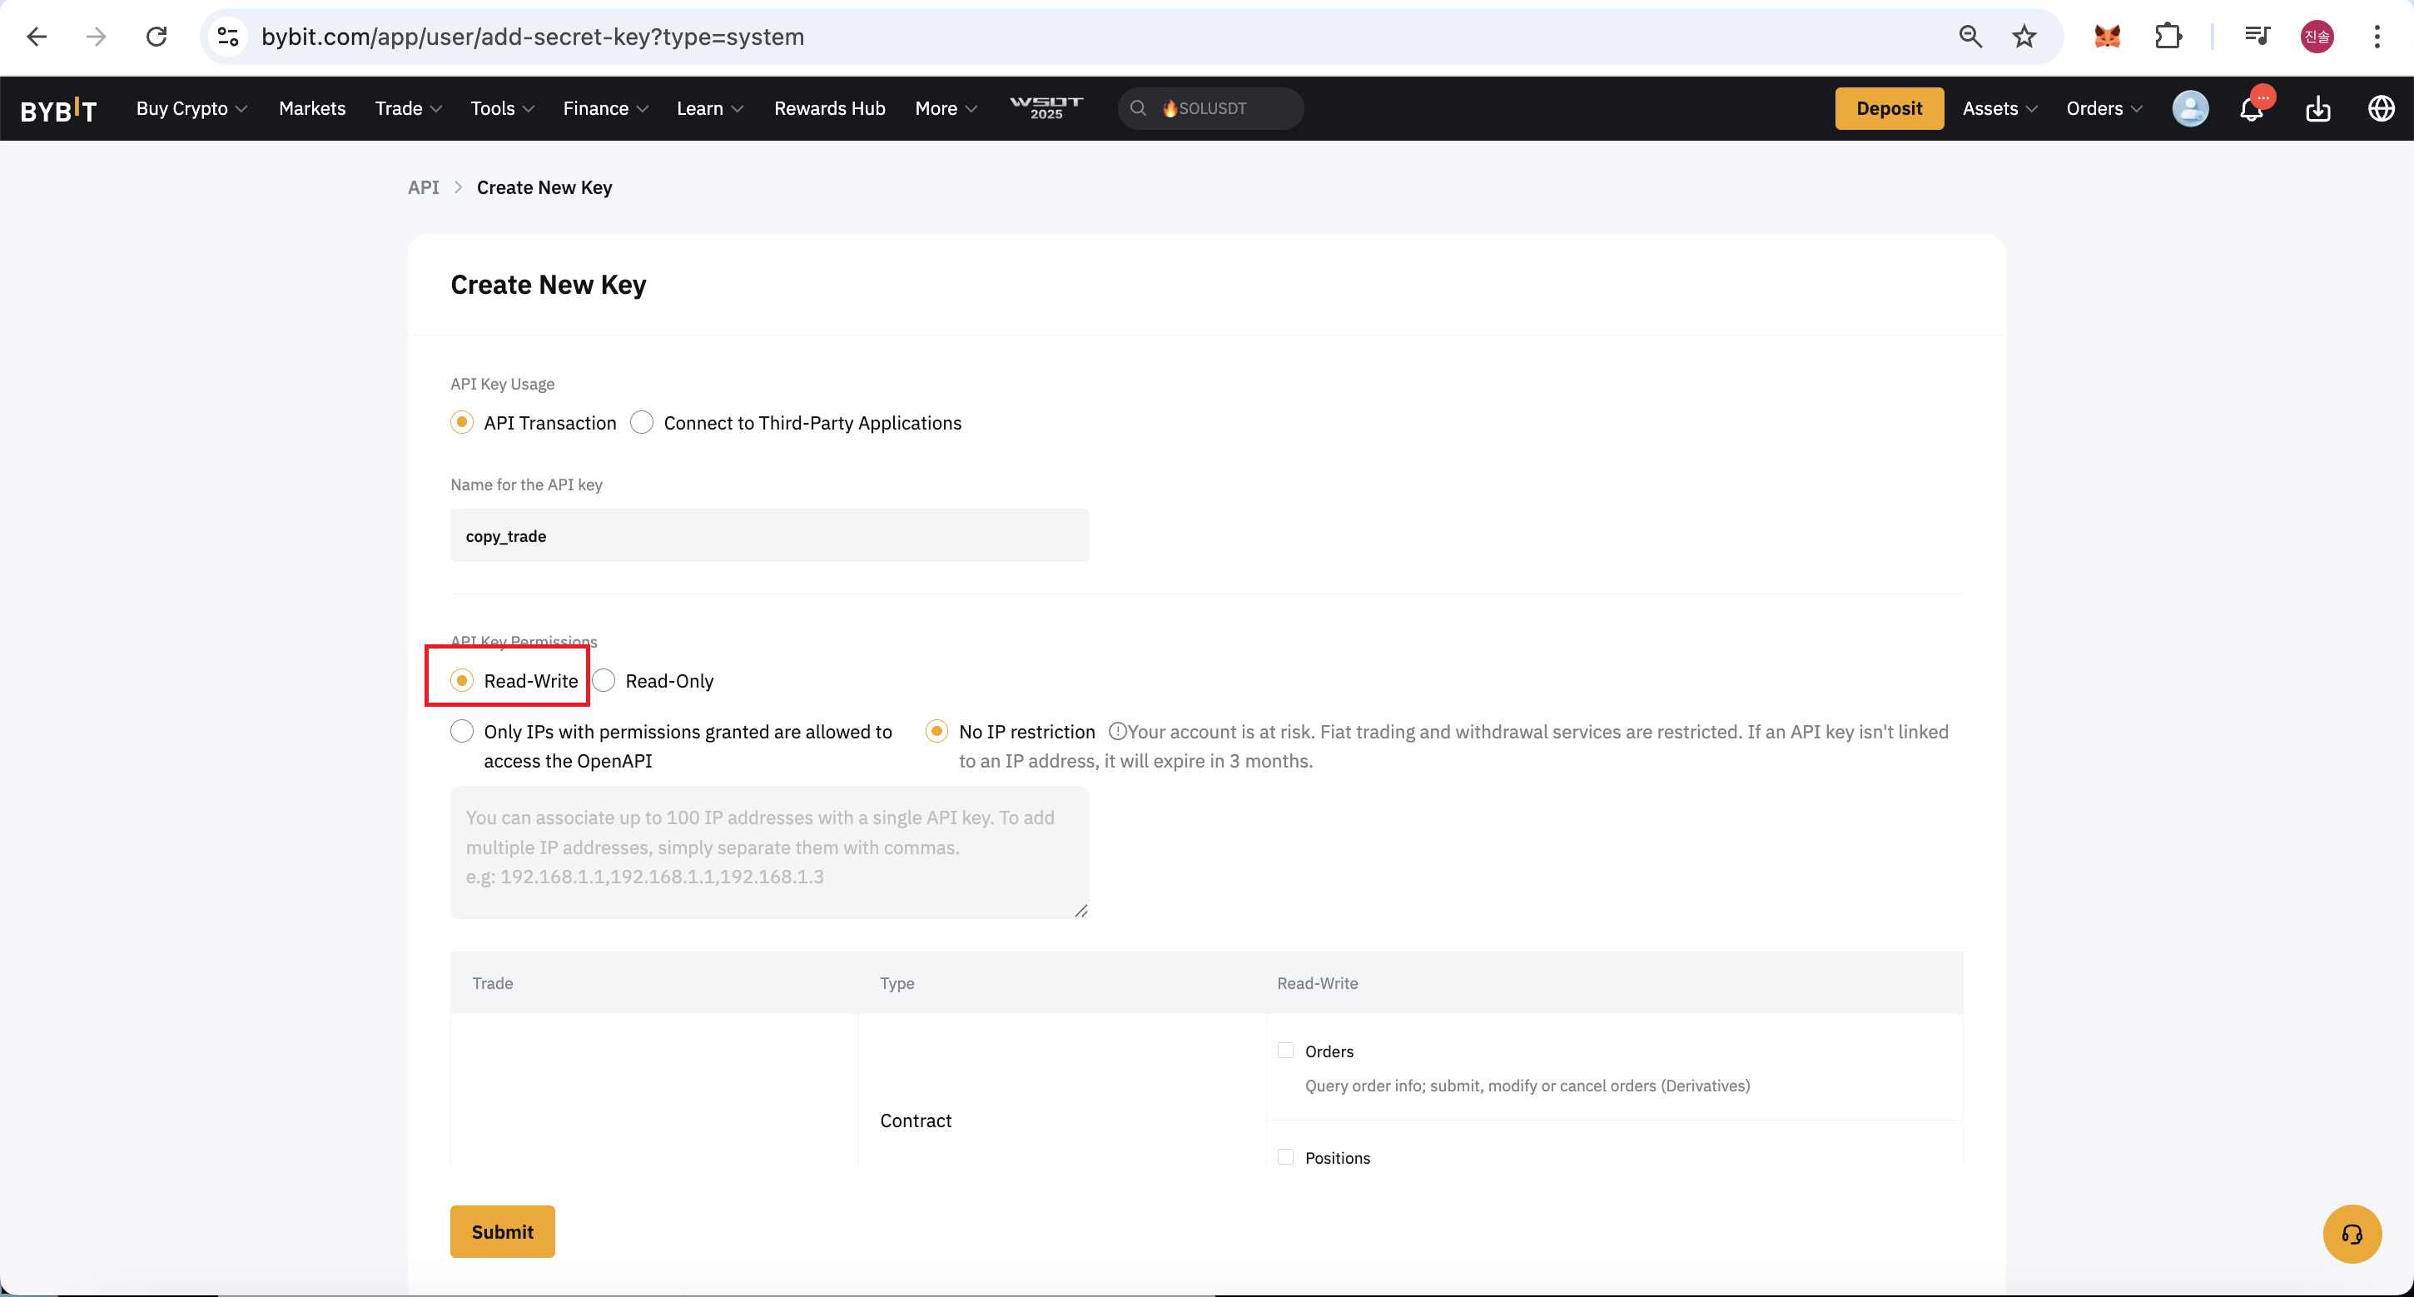Click the Bybit logo
2414x1297 pixels.
click(58, 110)
